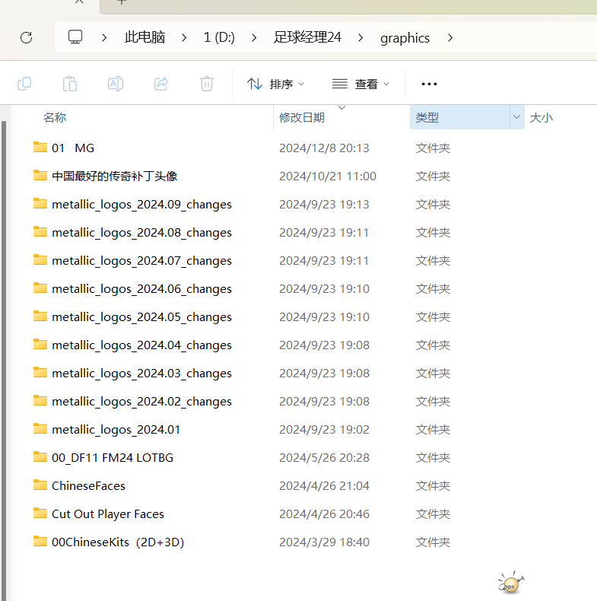Expand the 类型 column filter arrow
This screenshot has height=601, width=597.
click(x=517, y=117)
